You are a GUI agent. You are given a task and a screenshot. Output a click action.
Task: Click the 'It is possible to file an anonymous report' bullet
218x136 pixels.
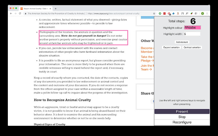click(x=82, y=66)
